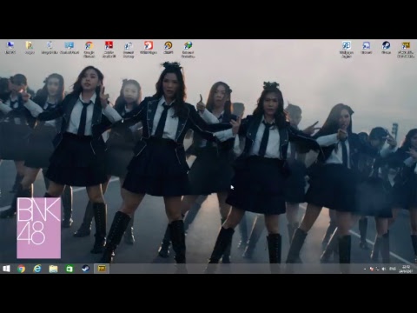The width and height of the screenshot is (417, 313).
Task: Open the blue wallpaper app desktop shortcut
Action: click(347, 50)
